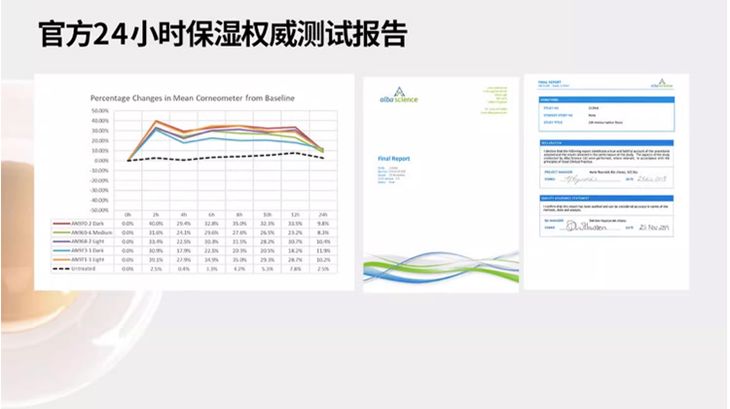
Task: Click the -10.00% y-axis label
Action: pyautogui.click(x=99, y=170)
